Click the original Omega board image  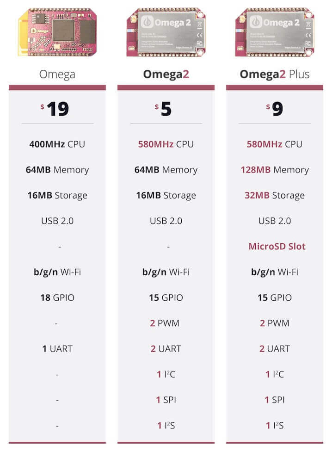coord(57,32)
